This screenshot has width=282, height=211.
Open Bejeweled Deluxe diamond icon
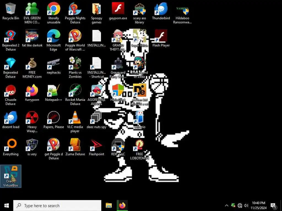(x=11, y=68)
